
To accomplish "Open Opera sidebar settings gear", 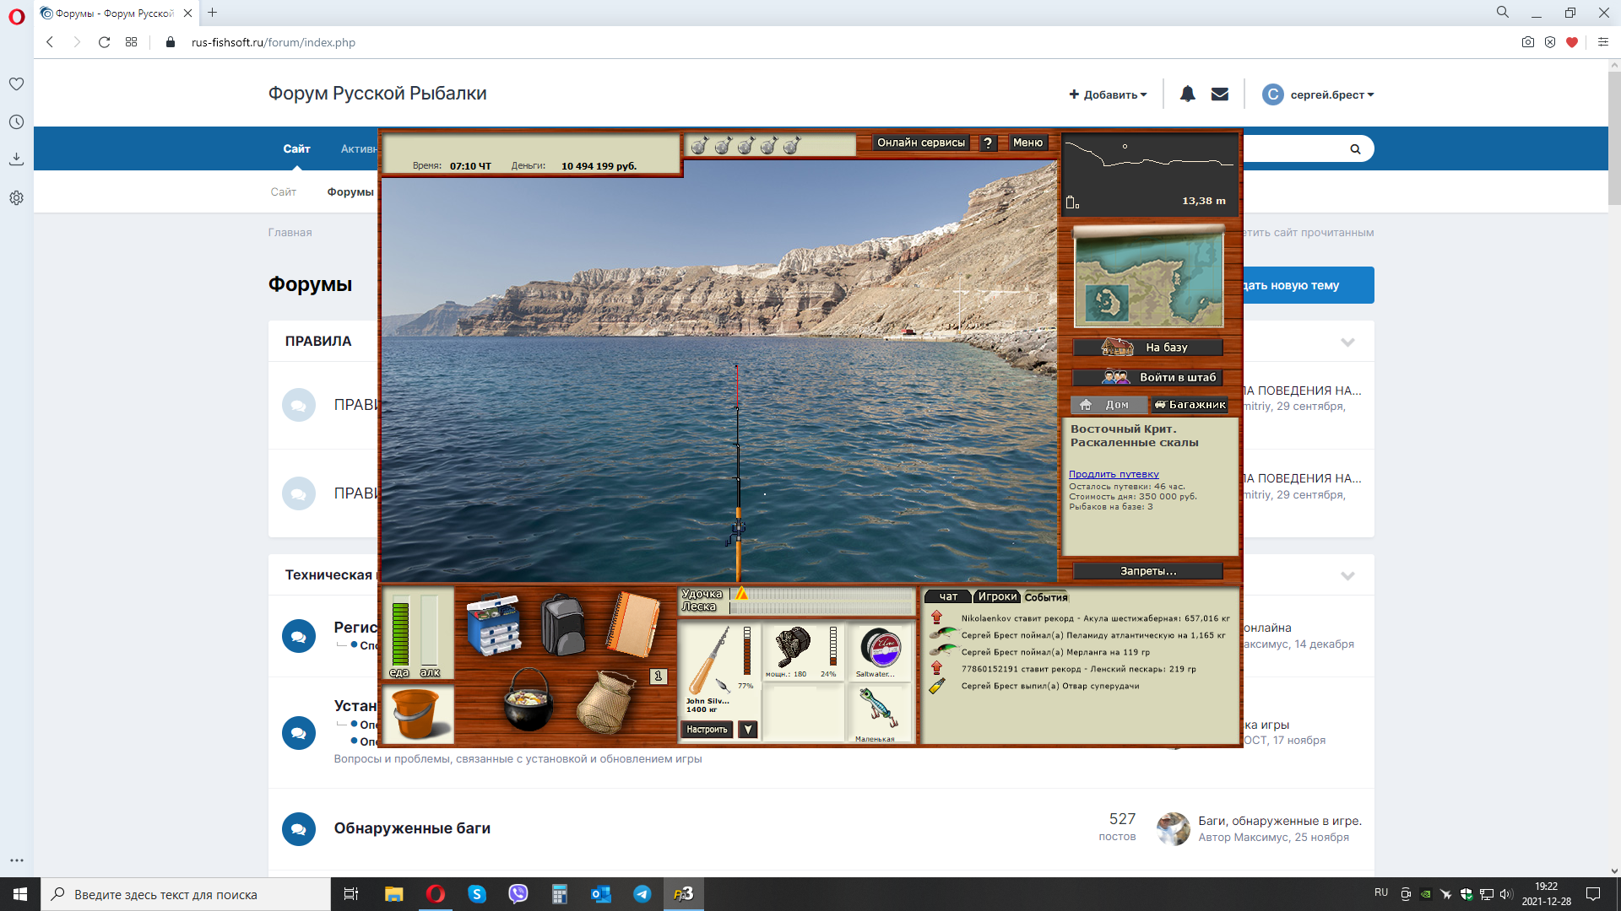I will tap(16, 198).
